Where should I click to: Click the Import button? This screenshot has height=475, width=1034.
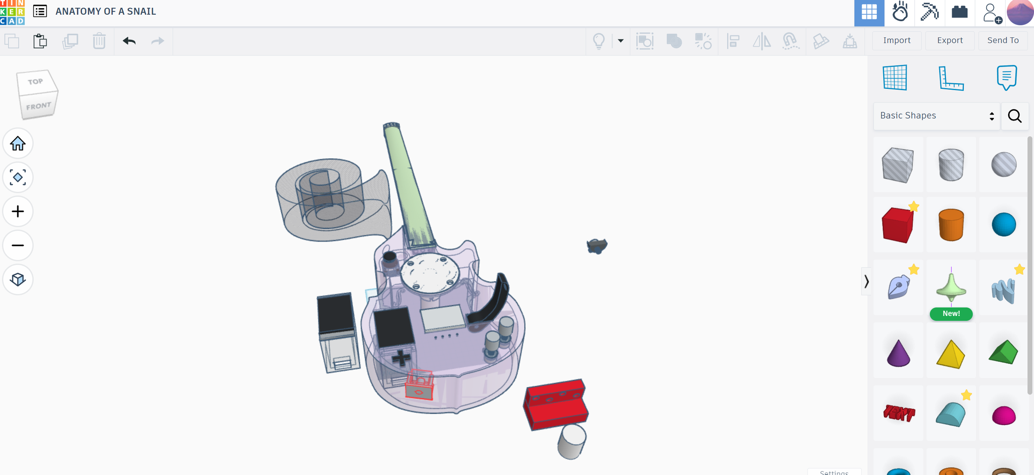click(897, 41)
